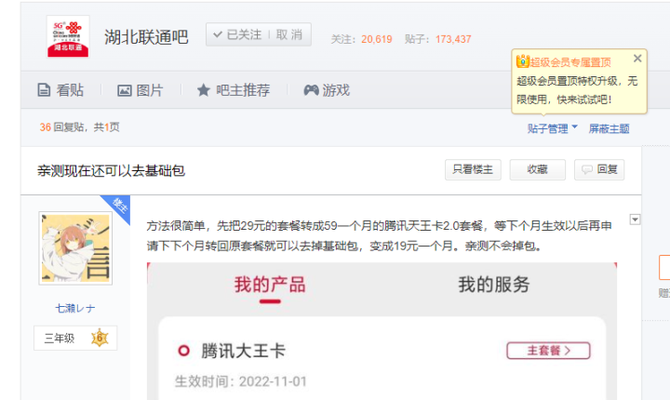Viewport: 670px width, 400px height.
Task: Switch to the 看贴 tab
Action: (60, 90)
